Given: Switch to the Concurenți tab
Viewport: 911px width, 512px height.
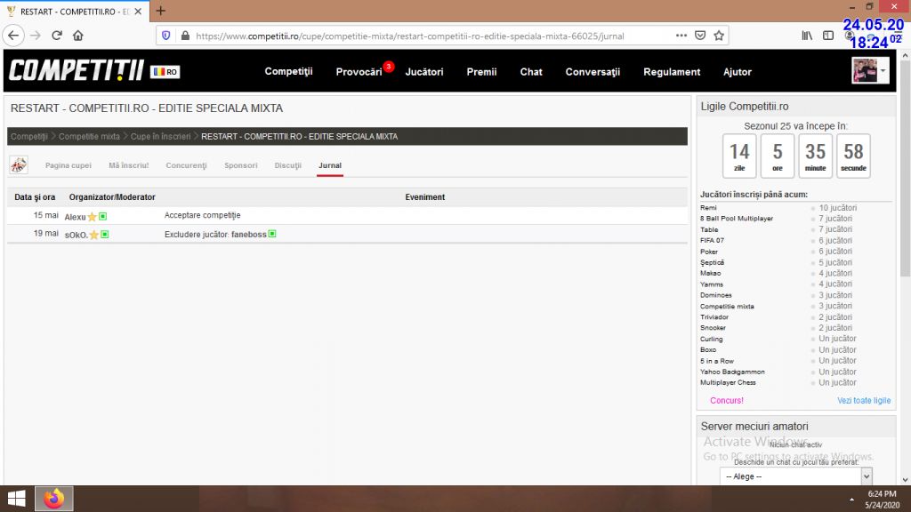Looking at the screenshot, I should (186, 165).
